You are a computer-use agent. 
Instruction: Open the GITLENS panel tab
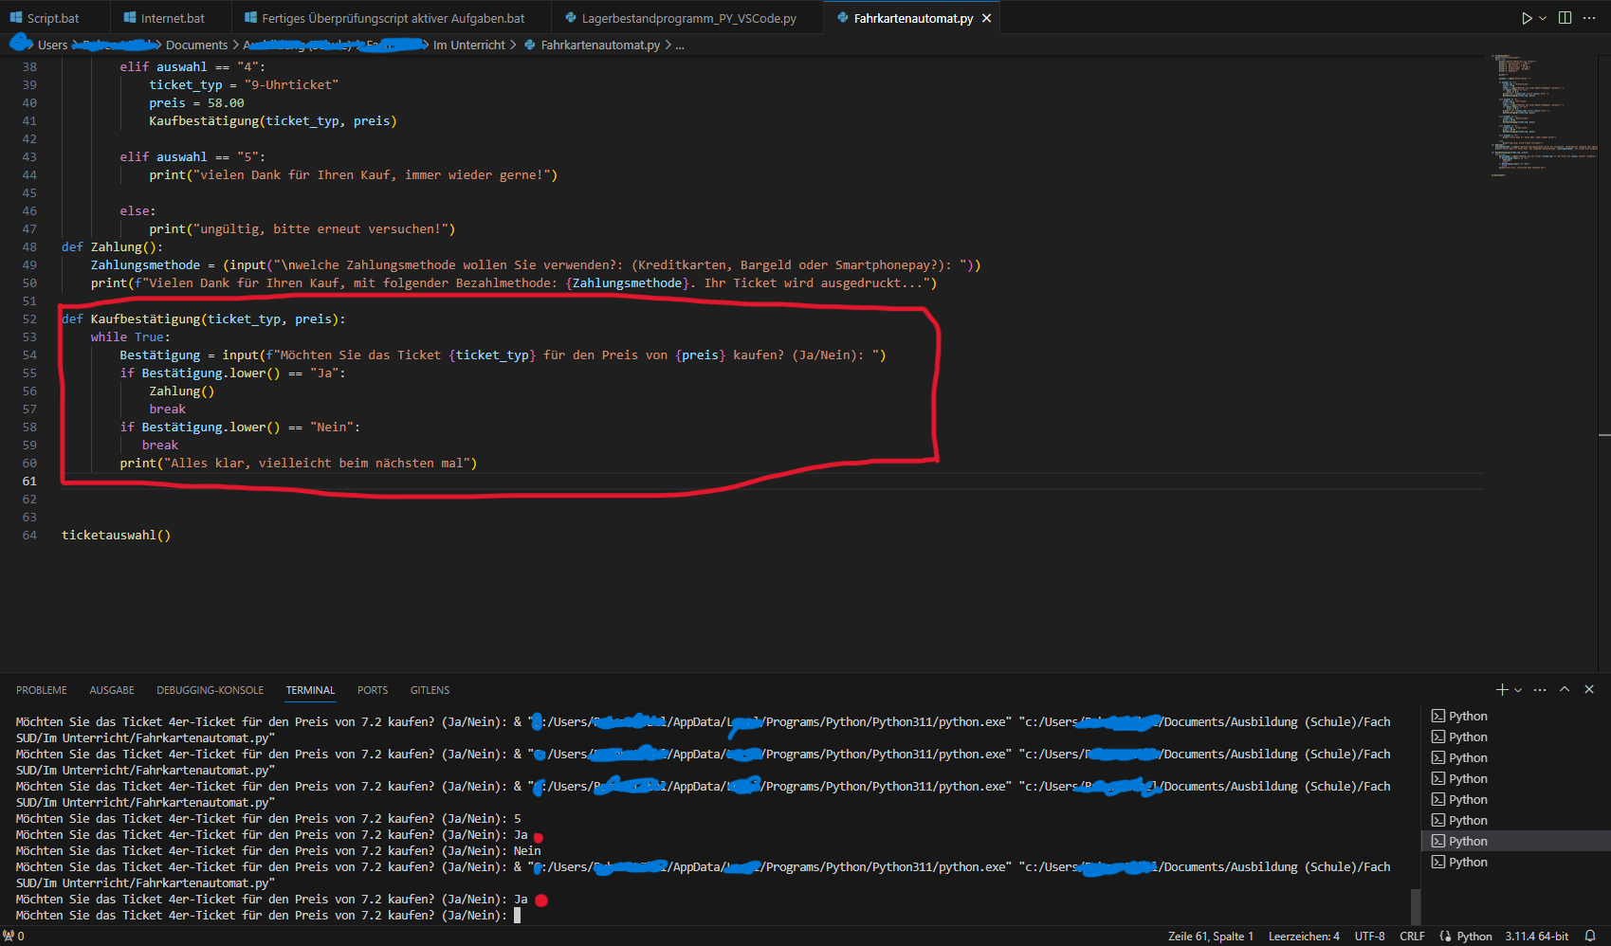(430, 690)
